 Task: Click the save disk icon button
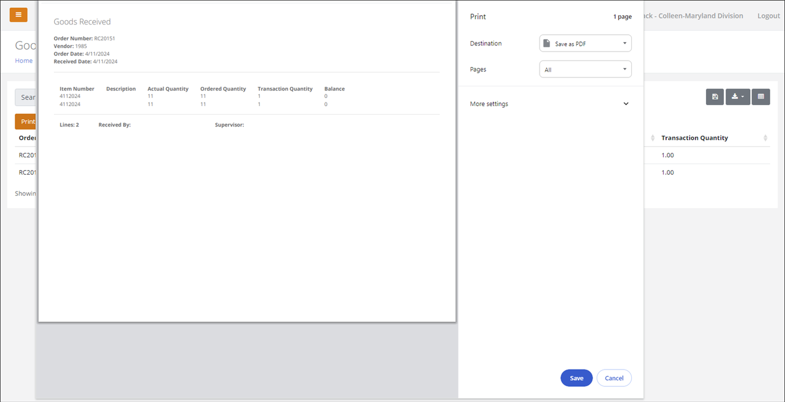[x=715, y=97]
